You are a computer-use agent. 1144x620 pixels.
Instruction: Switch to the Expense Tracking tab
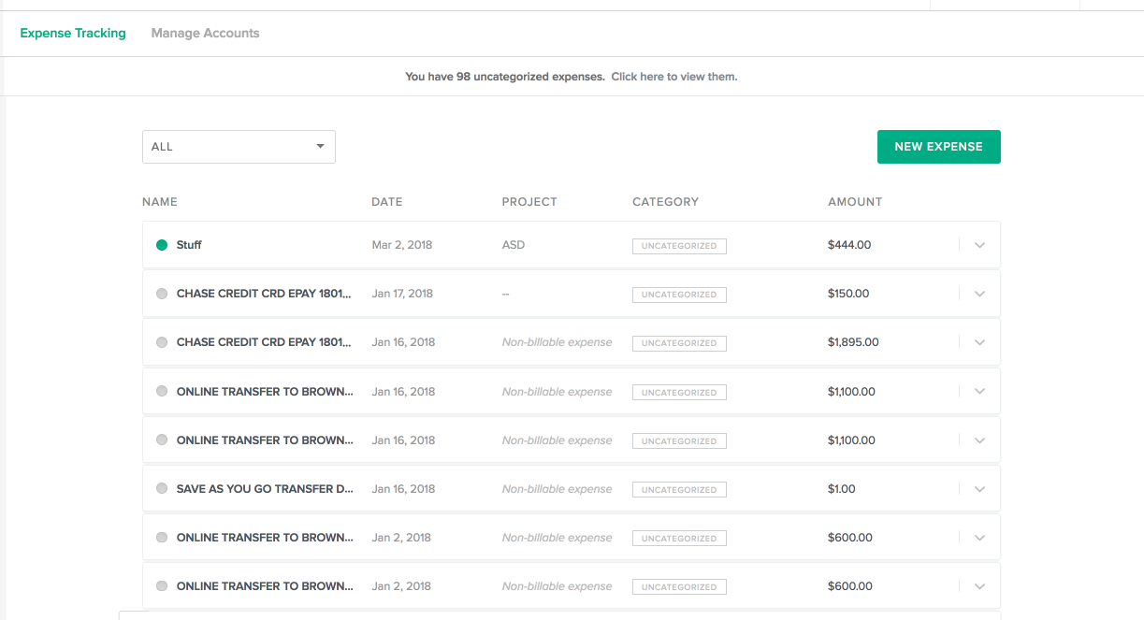pos(73,33)
